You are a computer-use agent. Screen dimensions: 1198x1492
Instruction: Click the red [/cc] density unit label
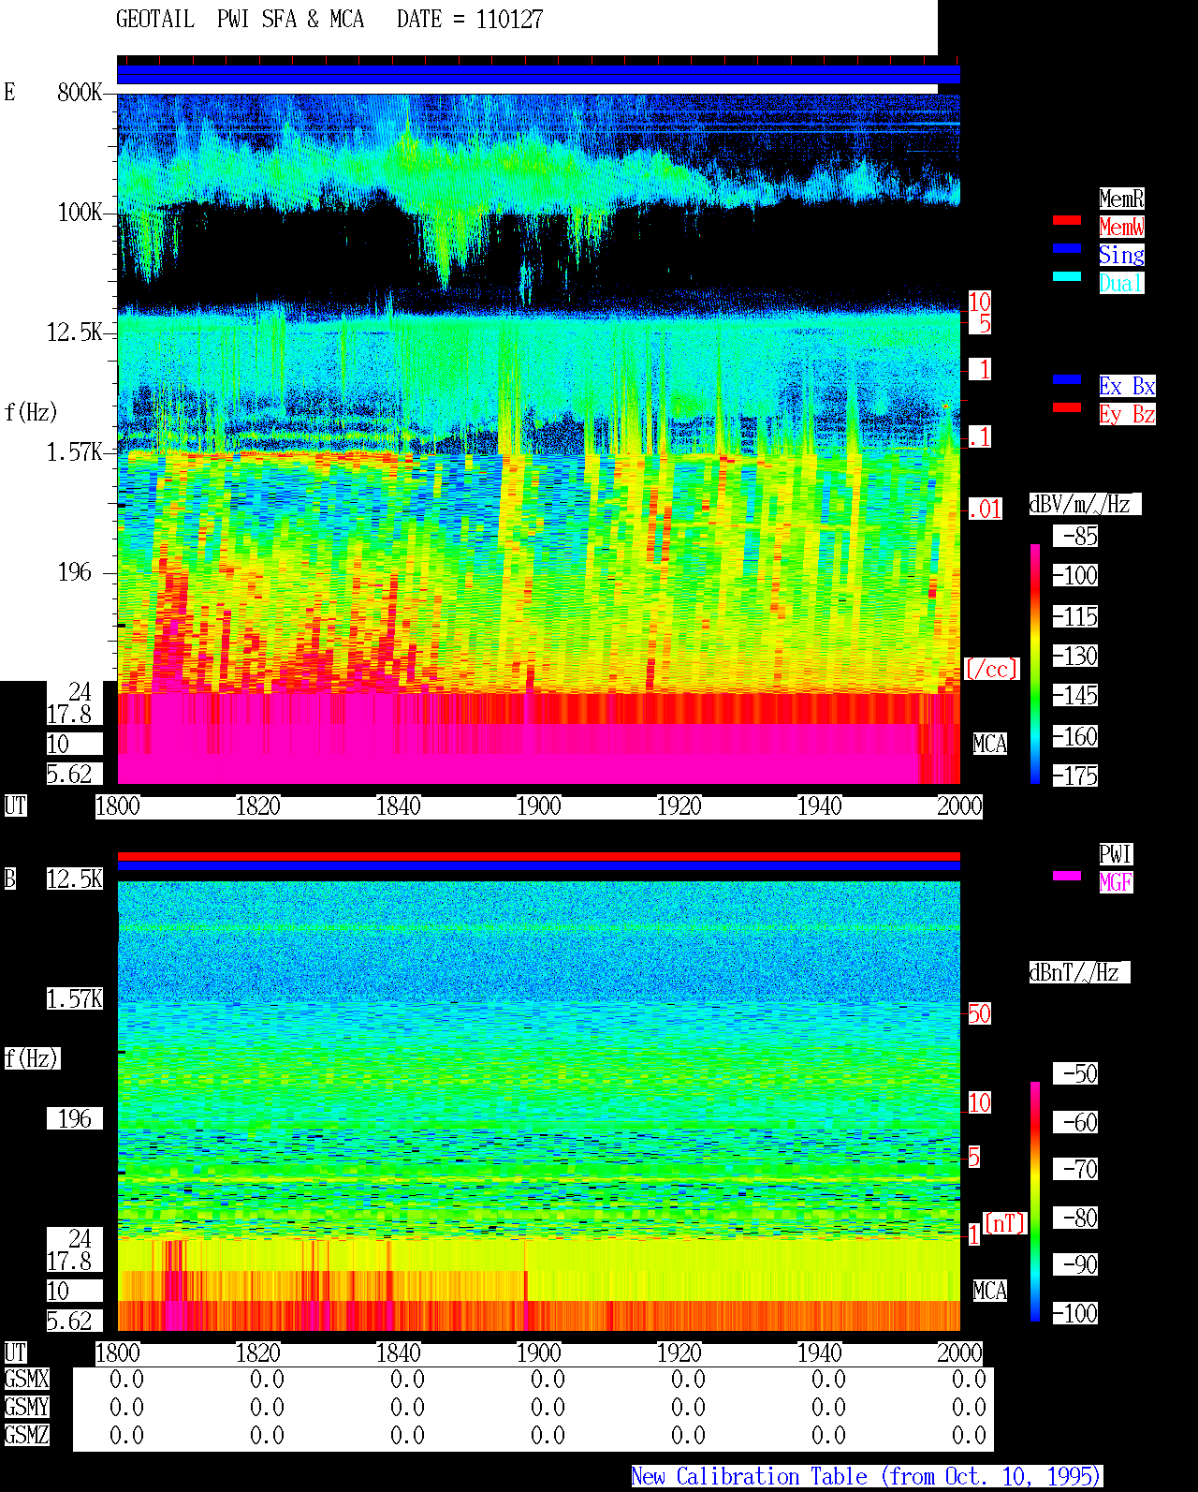point(991,669)
